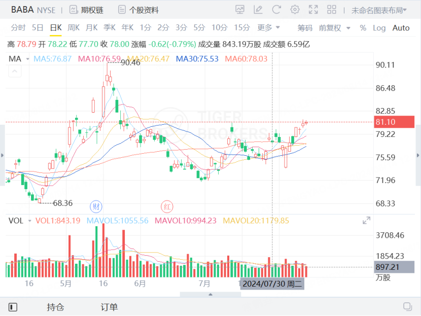Switch to 分时 intraday tab
Screen dimensions: 421x316
click(x=18, y=27)
